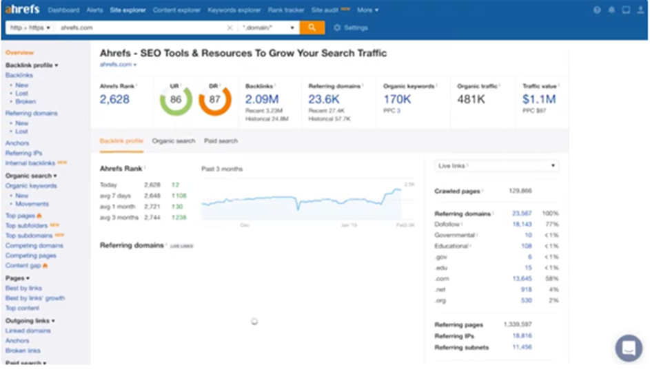Click the 18,143 Dofollow count
Image resolution: width=650 pixels, height=376 pixels.
[x=522, y=224]
